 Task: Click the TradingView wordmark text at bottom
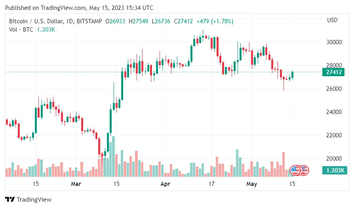point(34,200)
